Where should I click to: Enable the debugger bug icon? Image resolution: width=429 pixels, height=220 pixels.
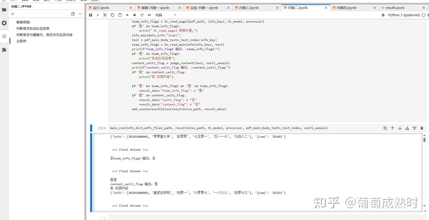(x=383, y=15)
